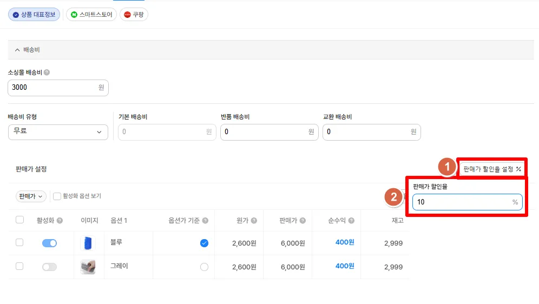Image resolution: width=539 pixels, height=304 pixels.
Task: Click the 판매가 할인율 설정 button
Action: (x=492, y=169)
